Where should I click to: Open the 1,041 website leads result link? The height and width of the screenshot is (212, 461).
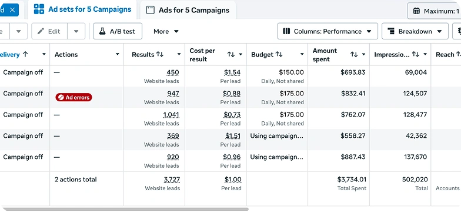(171, 114)
